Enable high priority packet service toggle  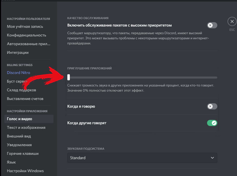pos(212,25)
